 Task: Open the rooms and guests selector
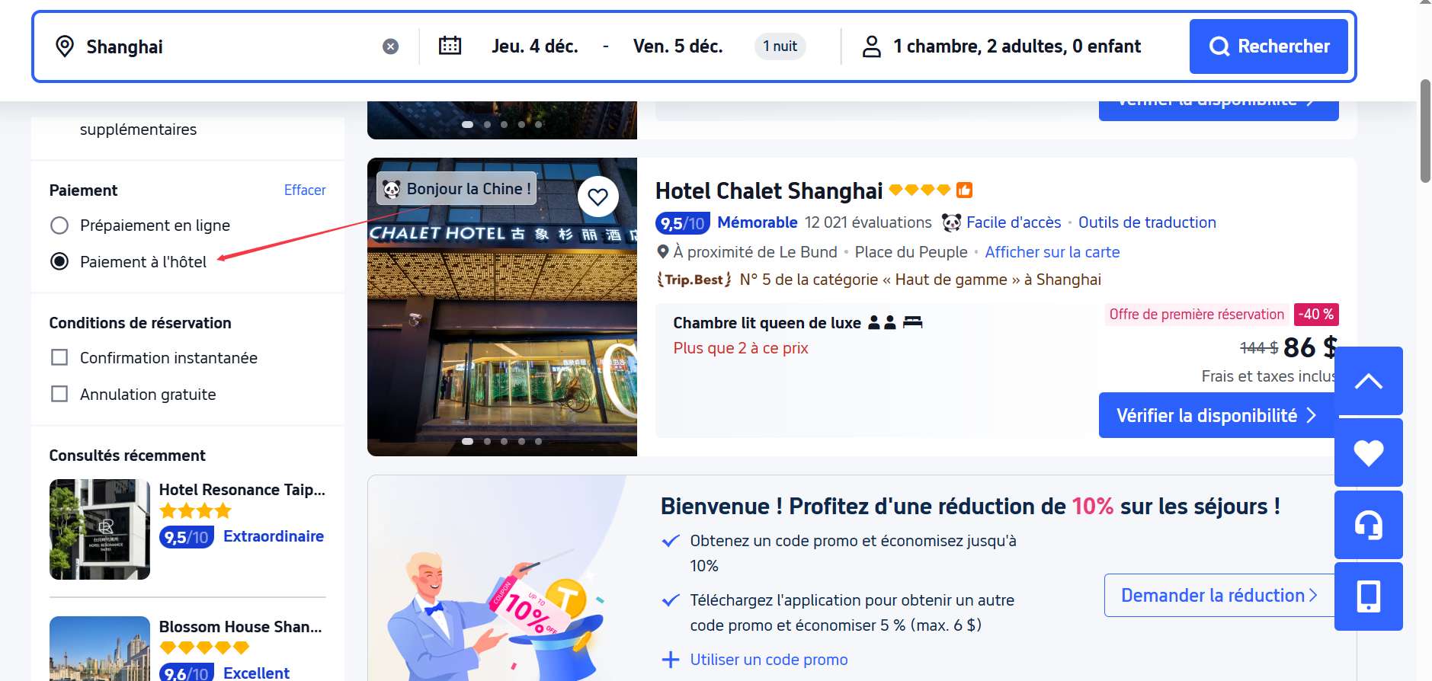[1002, 46]
